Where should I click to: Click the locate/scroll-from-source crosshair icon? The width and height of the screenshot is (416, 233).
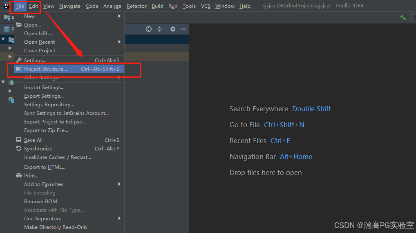(x=149, y=29)
